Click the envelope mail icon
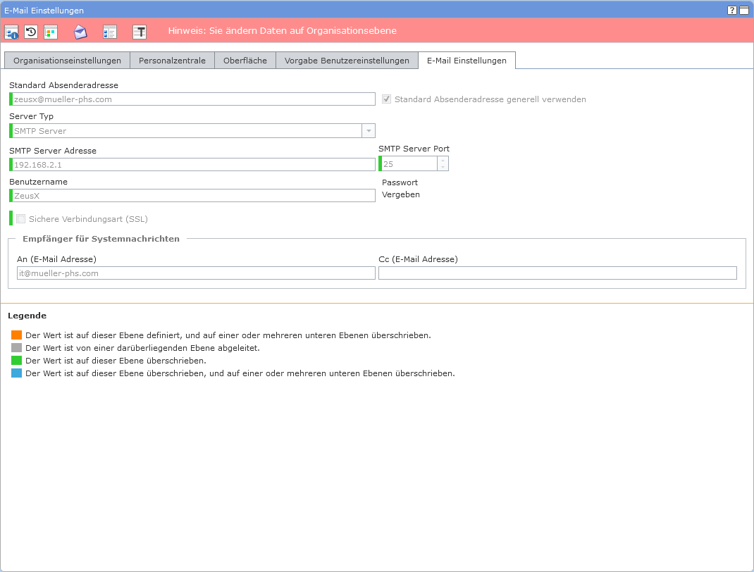This screenshot has height=572, width=754. [81, 32]
